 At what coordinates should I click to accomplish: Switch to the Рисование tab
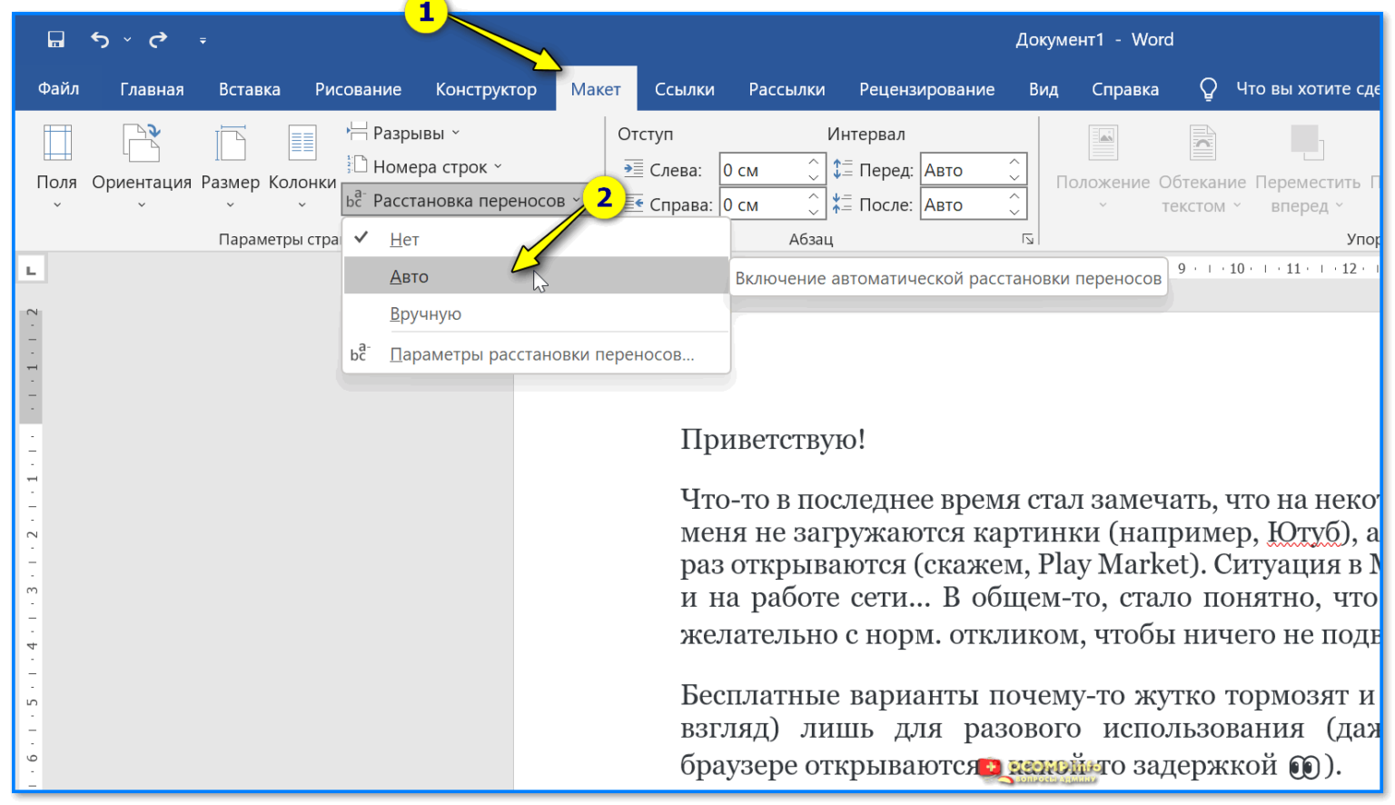[x=358, y=89]
